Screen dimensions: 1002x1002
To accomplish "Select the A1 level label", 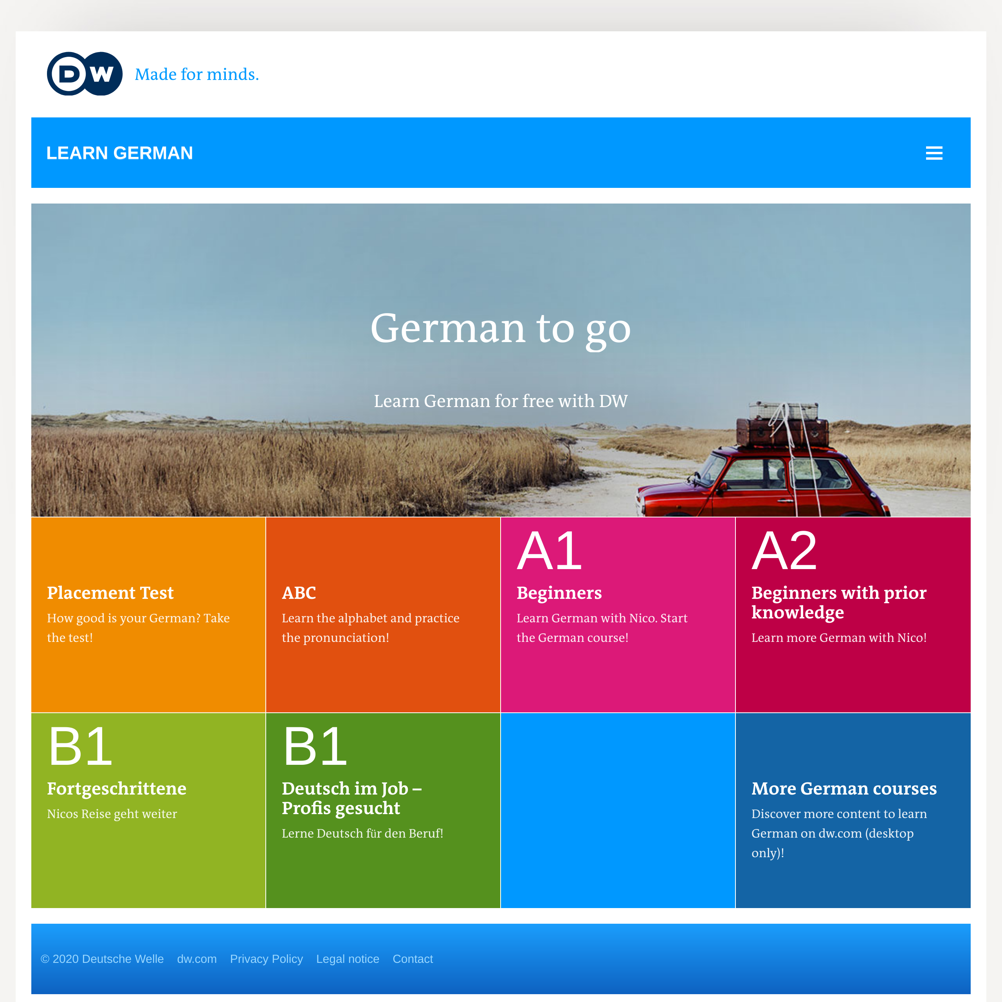I will (x=550, y=551).
